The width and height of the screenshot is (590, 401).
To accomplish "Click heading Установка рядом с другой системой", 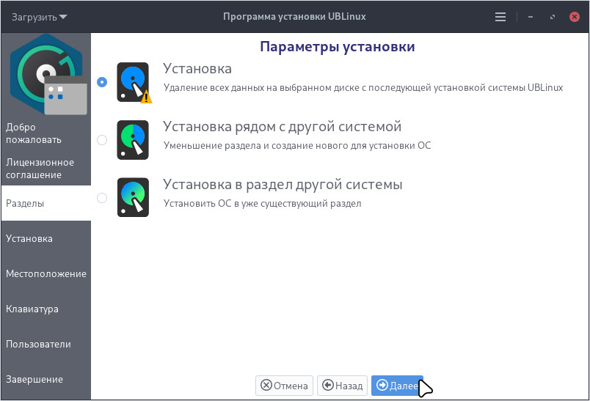I will click(283, 127).
